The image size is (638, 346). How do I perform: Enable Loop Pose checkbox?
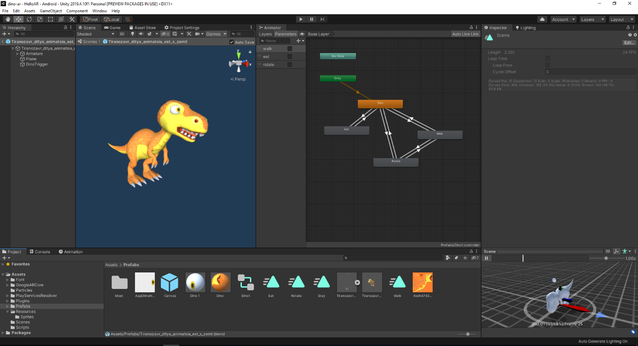coord(548,65)
